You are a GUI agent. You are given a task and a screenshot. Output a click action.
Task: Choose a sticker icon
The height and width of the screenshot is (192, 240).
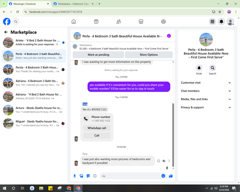tap(88, 176)
